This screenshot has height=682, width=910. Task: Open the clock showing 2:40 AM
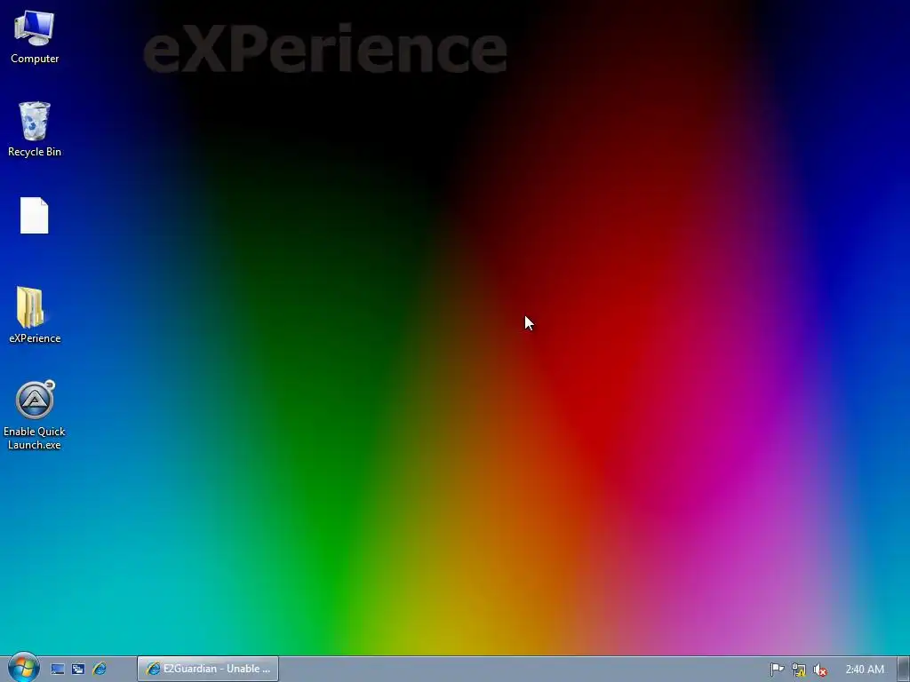[x=865, y=670]
